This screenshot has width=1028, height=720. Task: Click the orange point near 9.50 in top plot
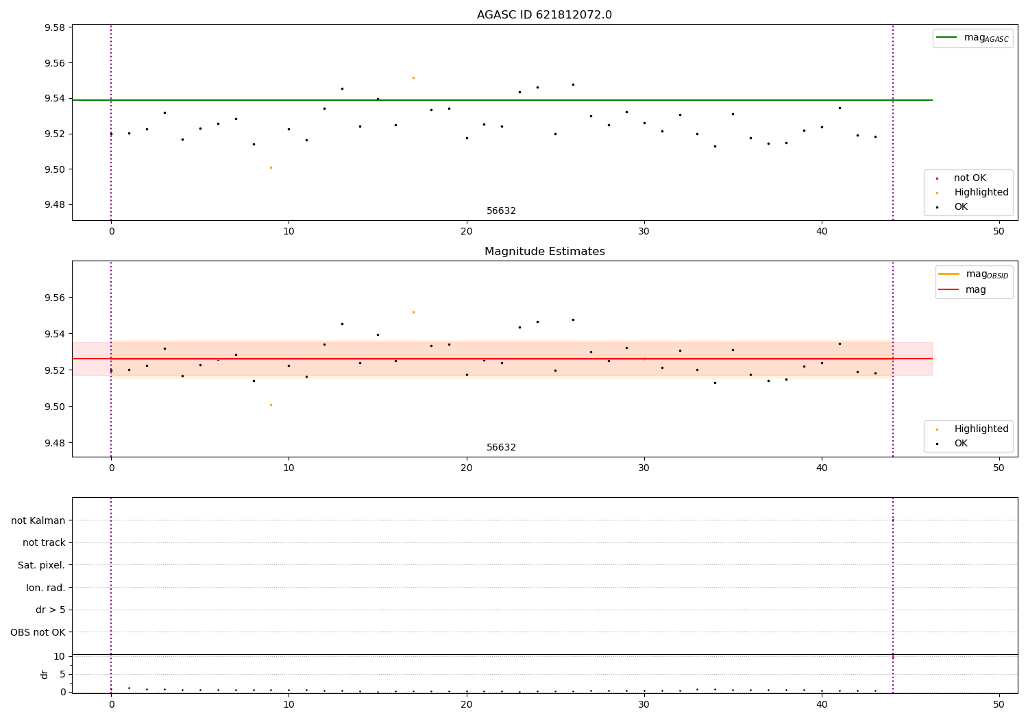pos(271,167)
